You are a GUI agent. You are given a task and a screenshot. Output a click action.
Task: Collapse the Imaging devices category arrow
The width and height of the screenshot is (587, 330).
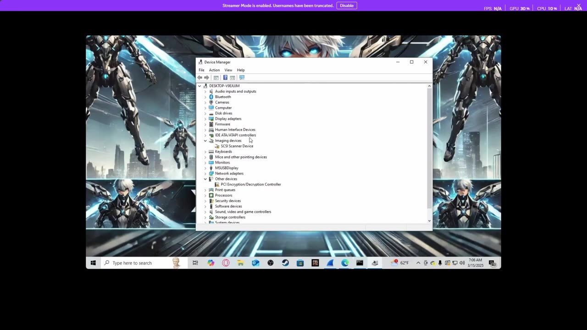(205, 141)
